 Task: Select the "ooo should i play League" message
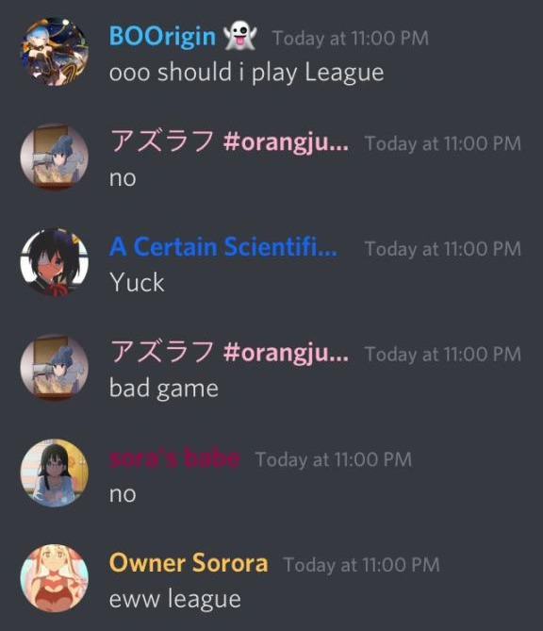pyautogui.click(x=247, y=73)
